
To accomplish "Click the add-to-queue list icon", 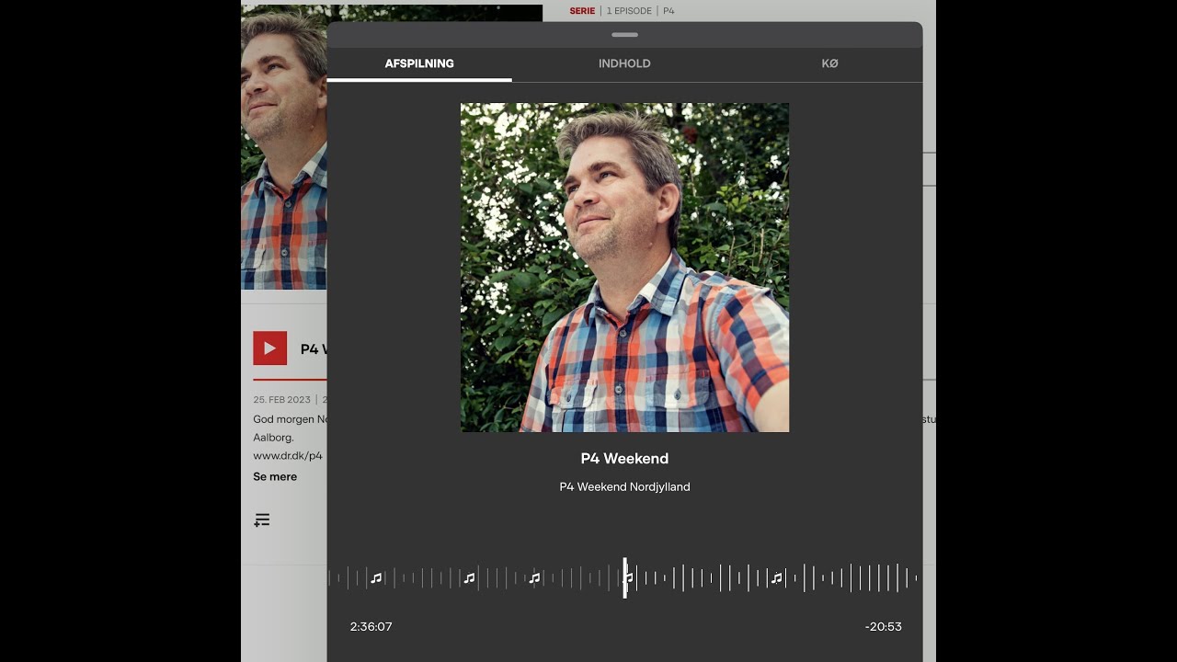I will [262, 520].
